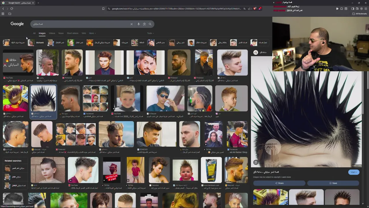369x208 pixels.
Task: Click the media control icon in browser toolbar
Action: click(x=337, y=9)
